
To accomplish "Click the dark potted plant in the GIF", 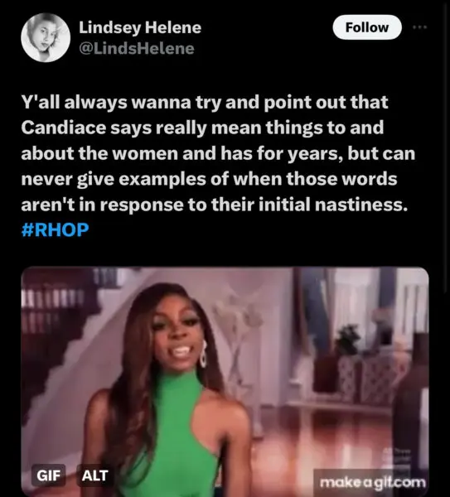I will [x=347, y=340].
